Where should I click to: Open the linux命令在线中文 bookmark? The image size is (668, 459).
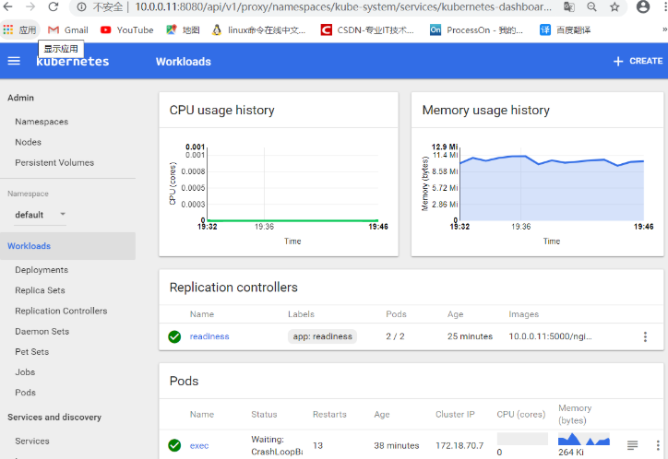click(259, 29)
